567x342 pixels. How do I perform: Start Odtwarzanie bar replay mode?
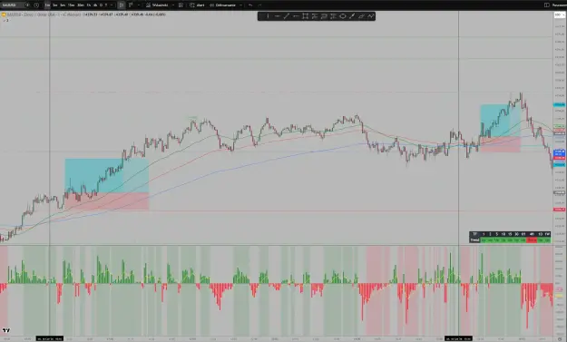pos(222,5)
